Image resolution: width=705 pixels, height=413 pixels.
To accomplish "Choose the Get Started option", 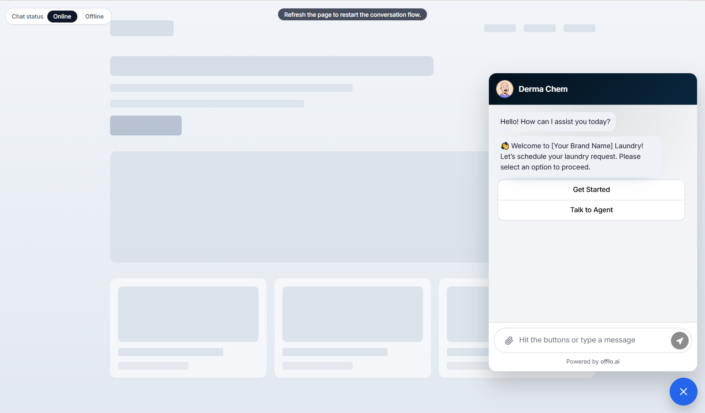I will (x=591, y=190).
